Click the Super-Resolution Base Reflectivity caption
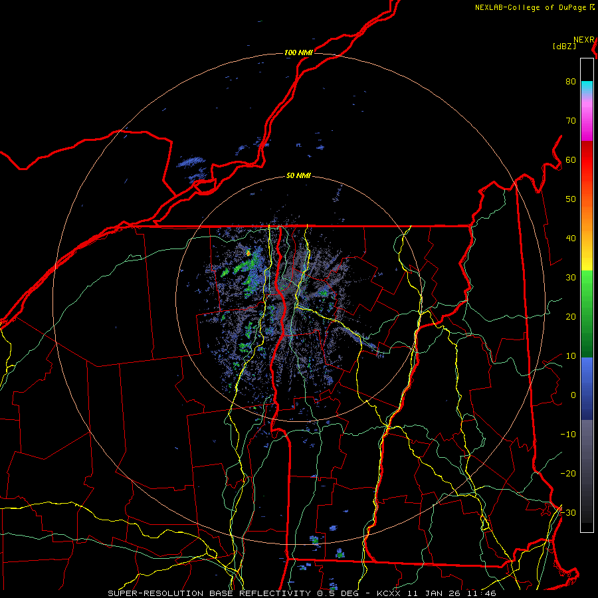 (x=302, y=593)
